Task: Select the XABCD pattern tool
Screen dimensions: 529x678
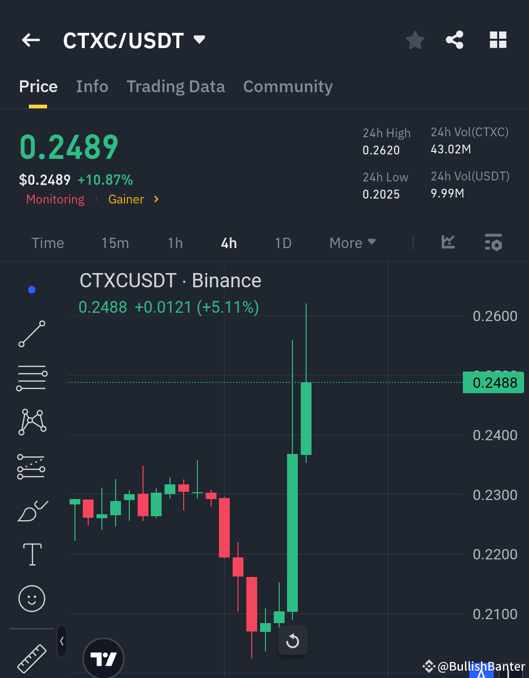Action: pos(31,421)
